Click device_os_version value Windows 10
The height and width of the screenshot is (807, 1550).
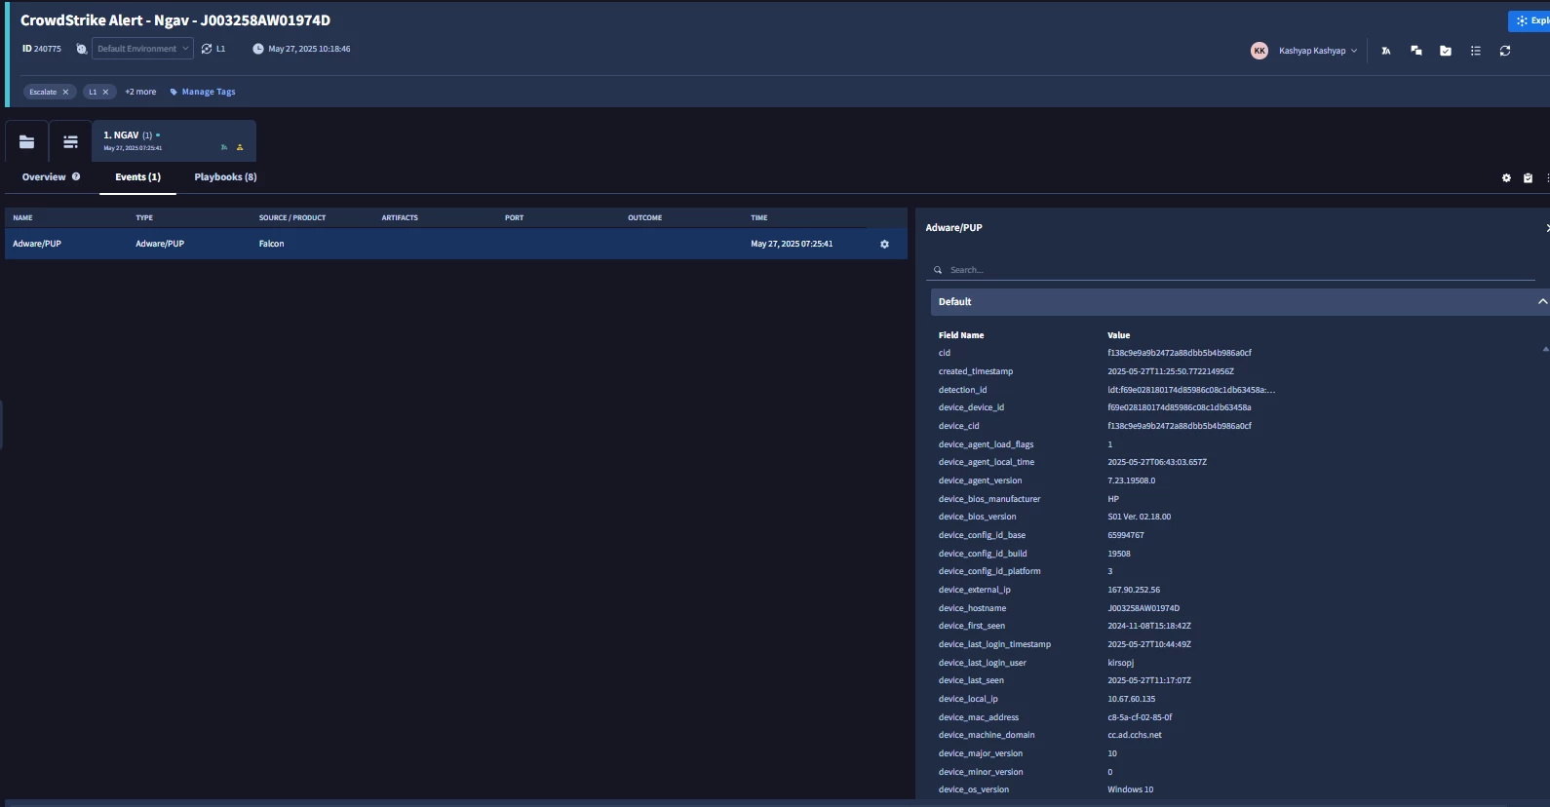coord(1130,789)
